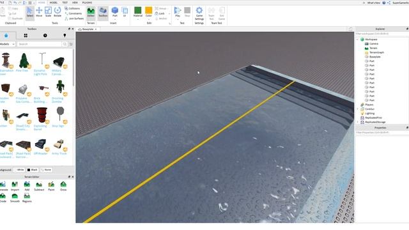This screenshot has height=230, width=409.
Task: Click the Toolbox search magnifier
Action: (x=65, y=44)
